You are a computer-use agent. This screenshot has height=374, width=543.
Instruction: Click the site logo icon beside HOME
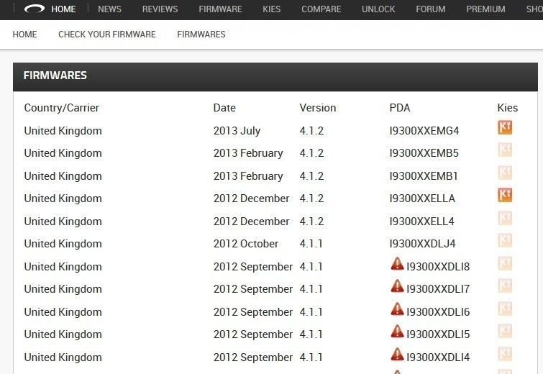point(35,9)
